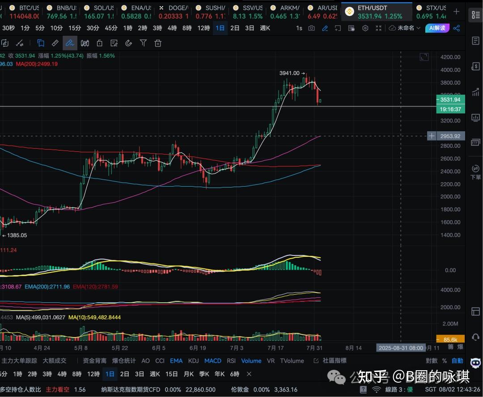483x397 pixels.
Task: Click the filter funnel icon
Action: click(x=143, y=43)
